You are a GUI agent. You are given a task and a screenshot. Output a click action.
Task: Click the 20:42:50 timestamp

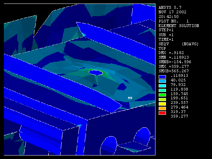(168, 16)
